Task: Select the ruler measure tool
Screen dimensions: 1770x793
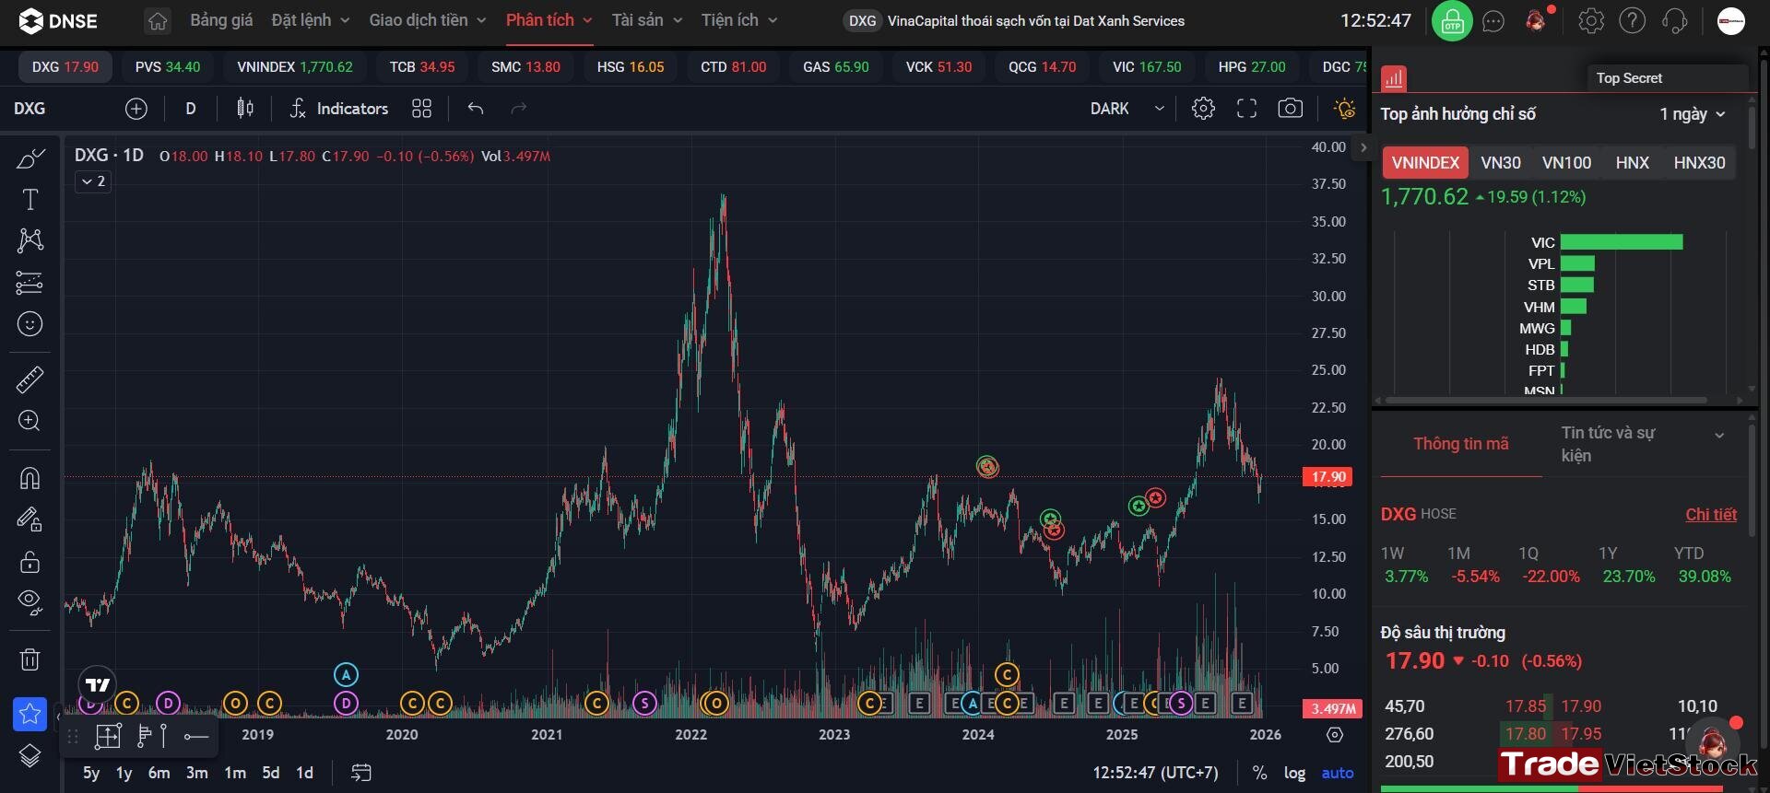Action: coord(30,379)
